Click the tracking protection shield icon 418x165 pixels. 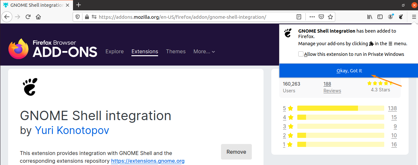click(78, 17)
